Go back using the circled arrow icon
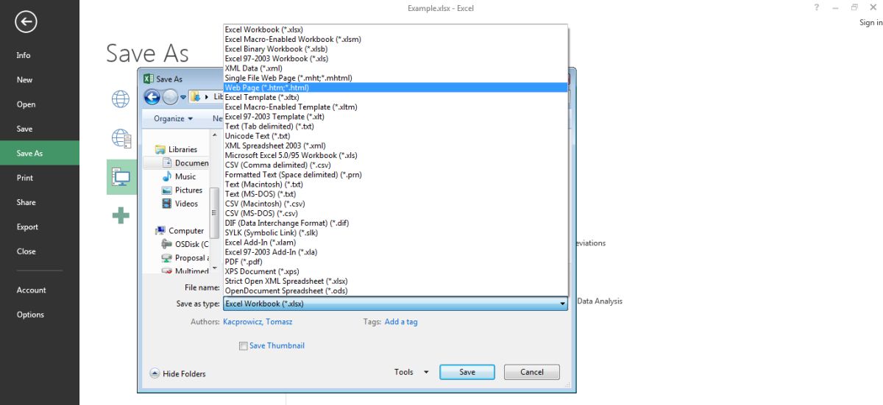Image resolution: width=883 pixels, height=405 pixels. 26,22
